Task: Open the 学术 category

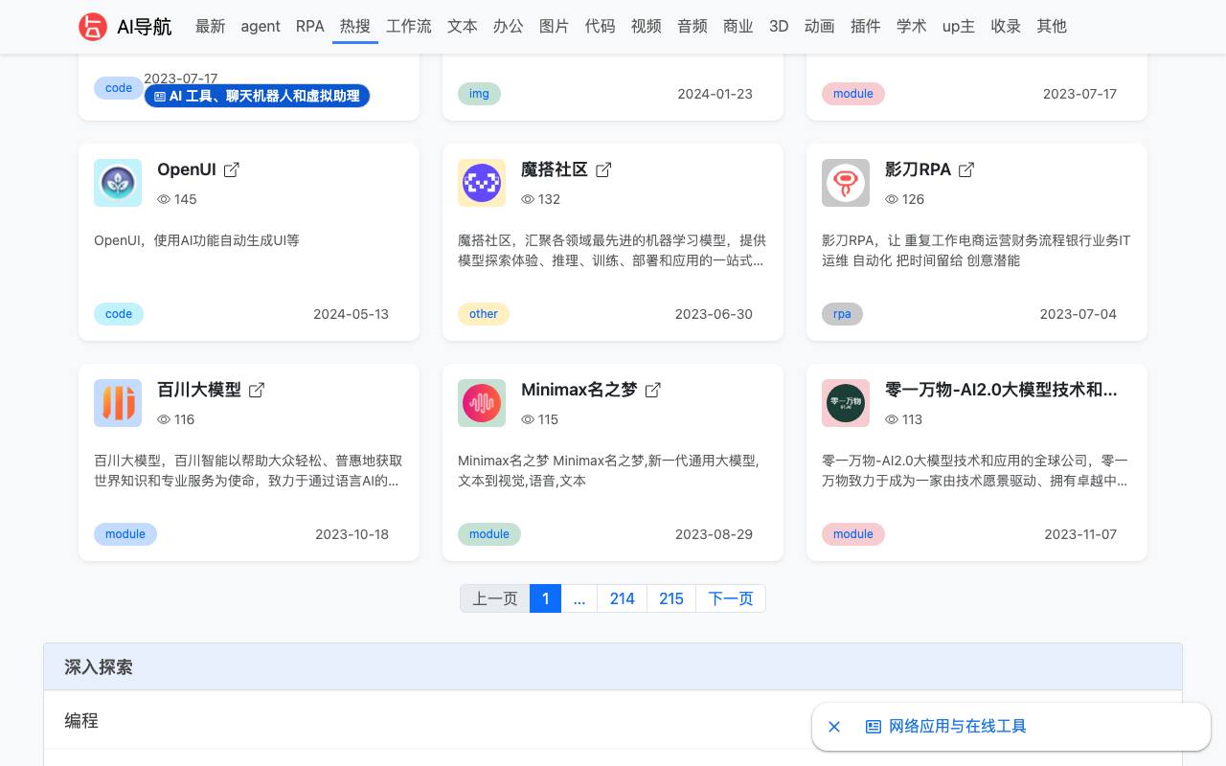Action: (x=912, y=27)
